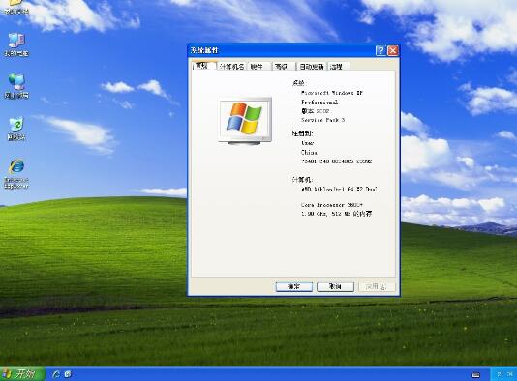Close the System Properties dialog
This screenshot has width=517, height=381.
point(393,50)
